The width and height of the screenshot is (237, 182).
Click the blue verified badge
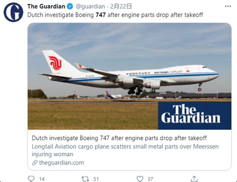pos(70,7)
